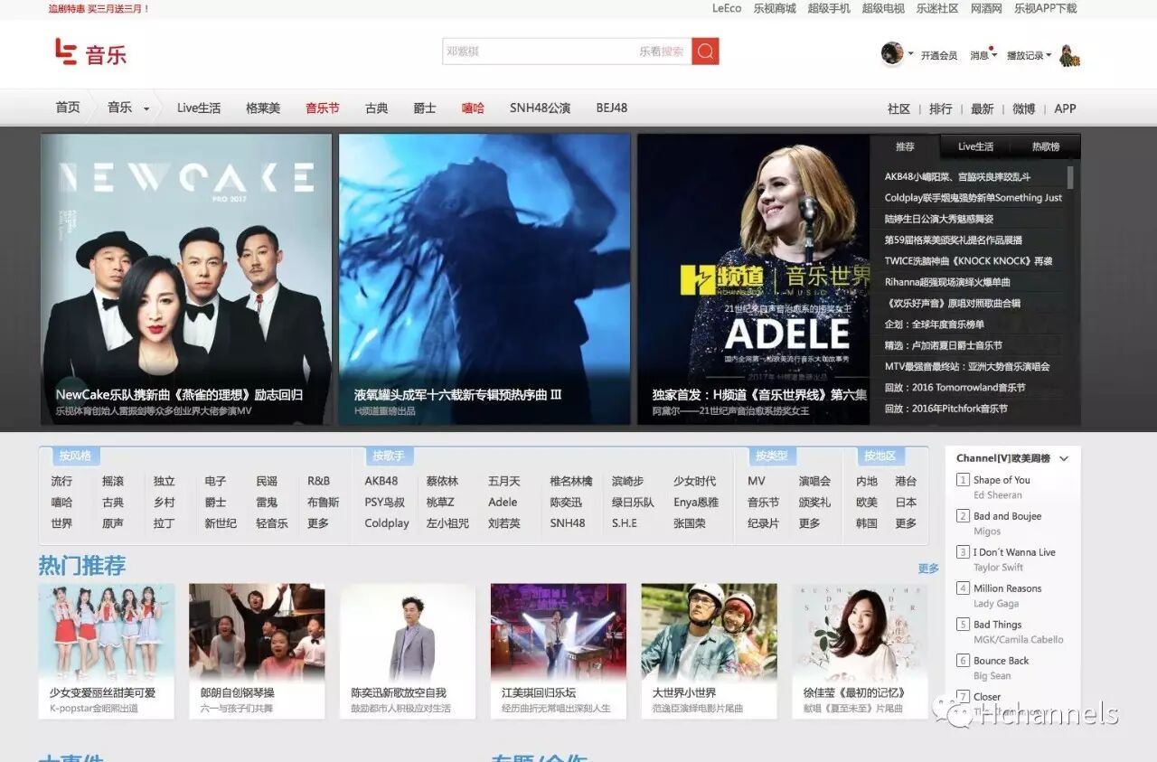
Task: Click APP link in navigation
Action: tap(1066, 108)
